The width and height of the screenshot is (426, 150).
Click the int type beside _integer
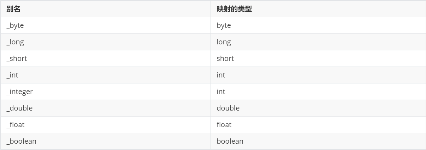[x=221, y=92]
